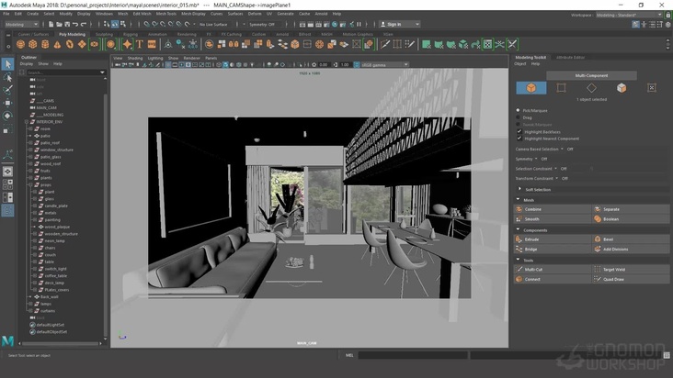Click the poly sphere shelf icon

click(20, 44)
